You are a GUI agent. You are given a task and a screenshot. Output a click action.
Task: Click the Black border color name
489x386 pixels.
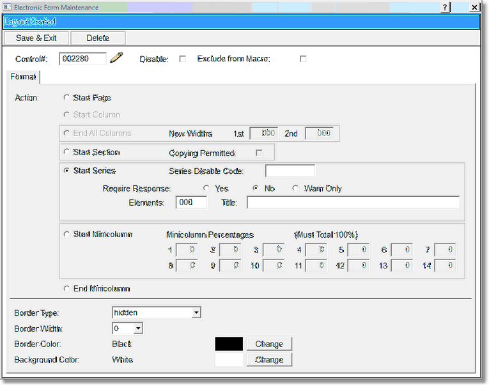(x=121, y=344)
